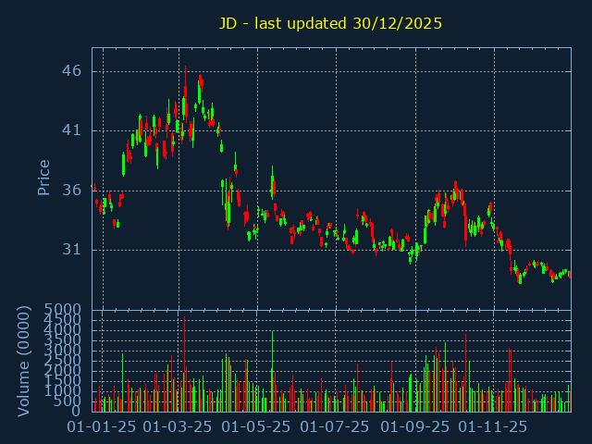Click the chart title 'JD - last updated 30/12/2025'
The image size is (592, 444).
pos(330,23)
